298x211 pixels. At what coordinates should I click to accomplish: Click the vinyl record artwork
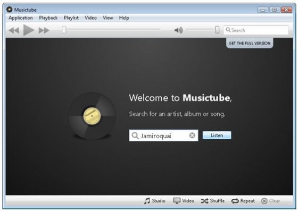click(92, 116)
